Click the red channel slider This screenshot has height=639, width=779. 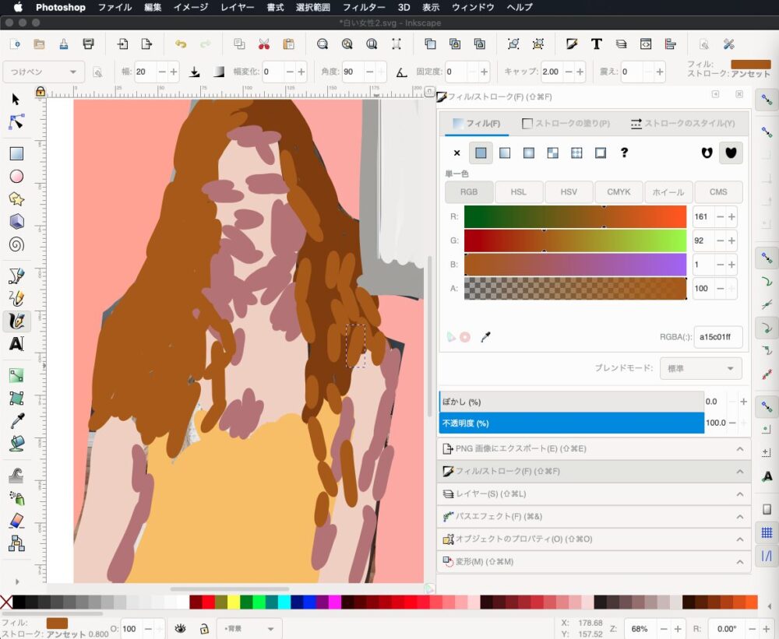(575, 217)
